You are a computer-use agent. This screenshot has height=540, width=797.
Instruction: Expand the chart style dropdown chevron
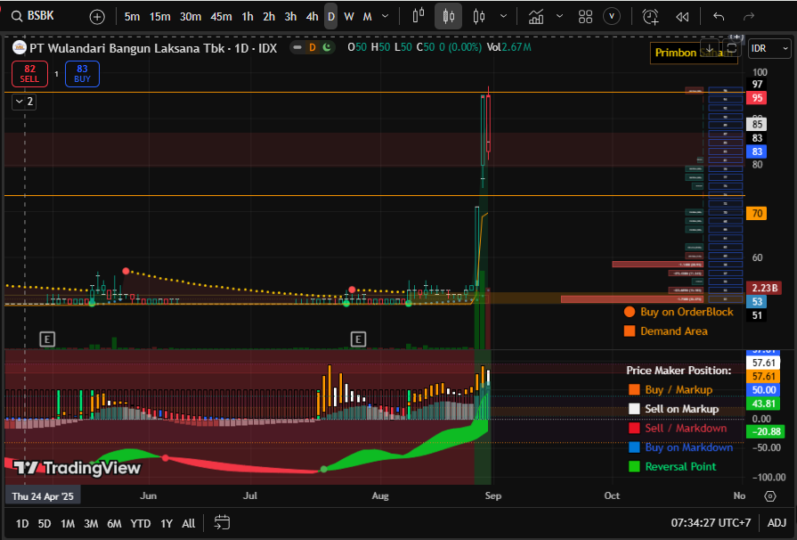point(503,16)
